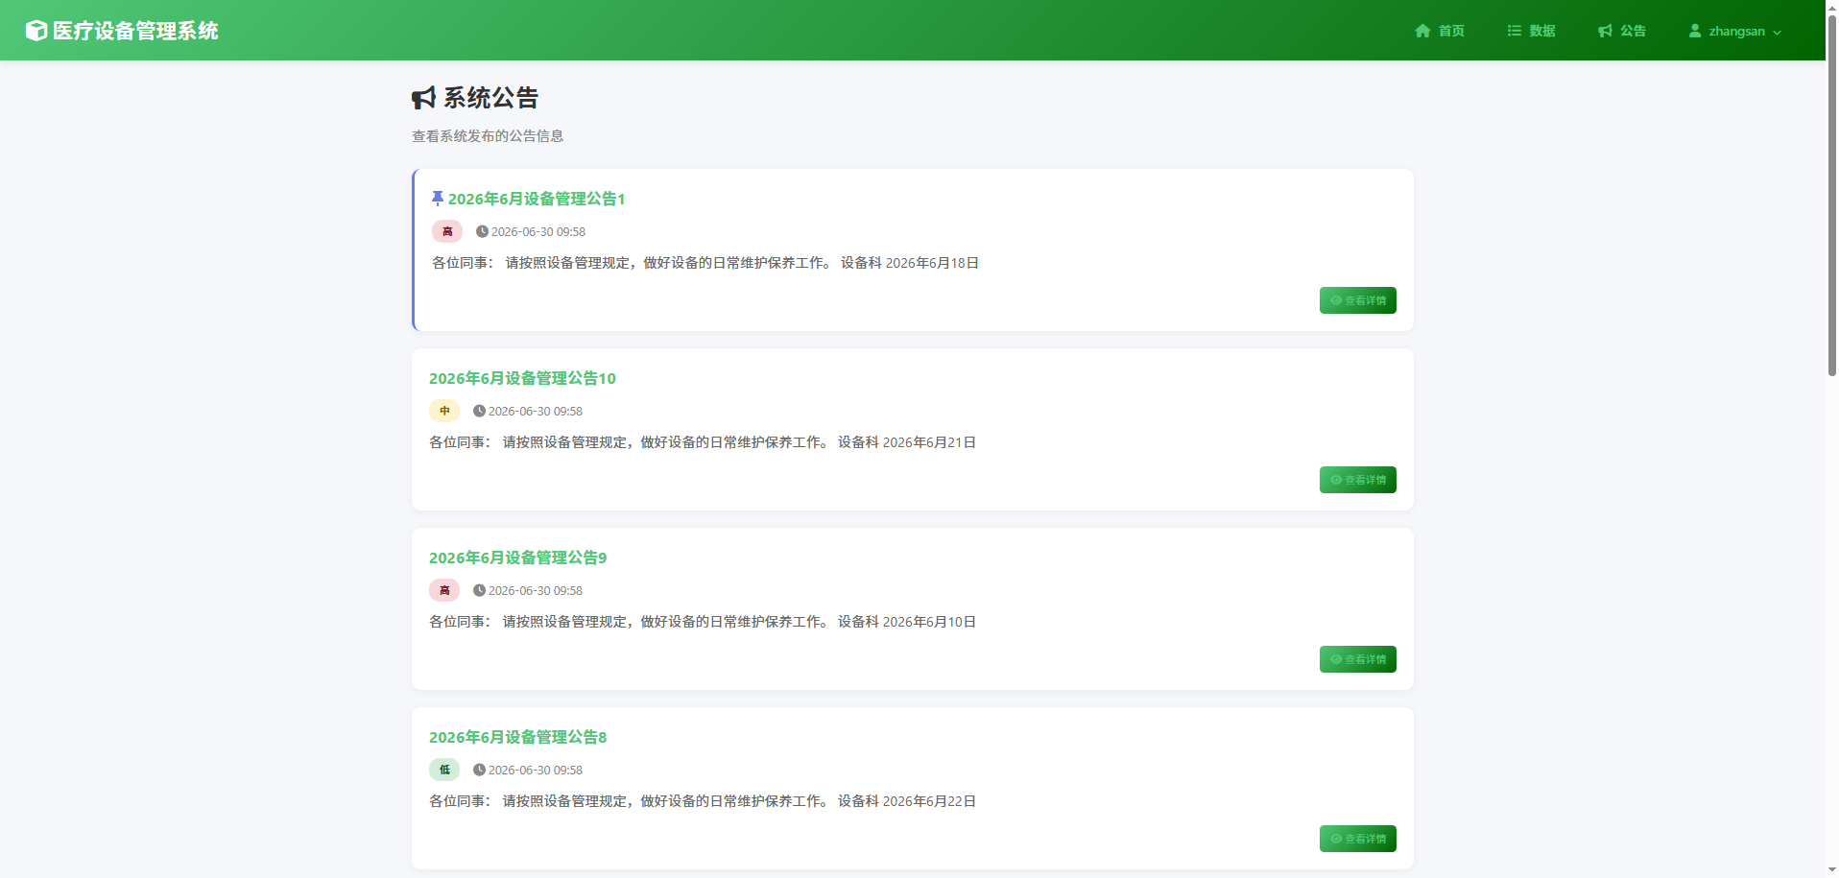1839x878 pixels.
Task: Open the 2026年6月设备管理公告8 title
Action: (x=517, y=737)
